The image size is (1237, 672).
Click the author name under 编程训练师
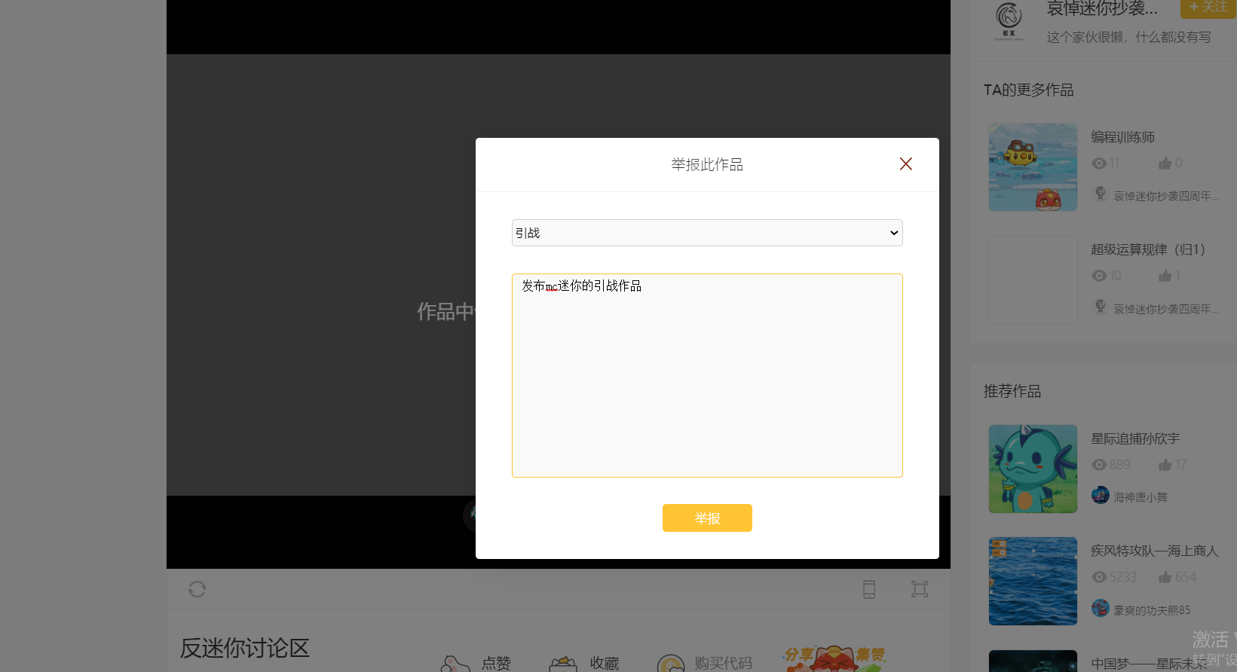1166,196
